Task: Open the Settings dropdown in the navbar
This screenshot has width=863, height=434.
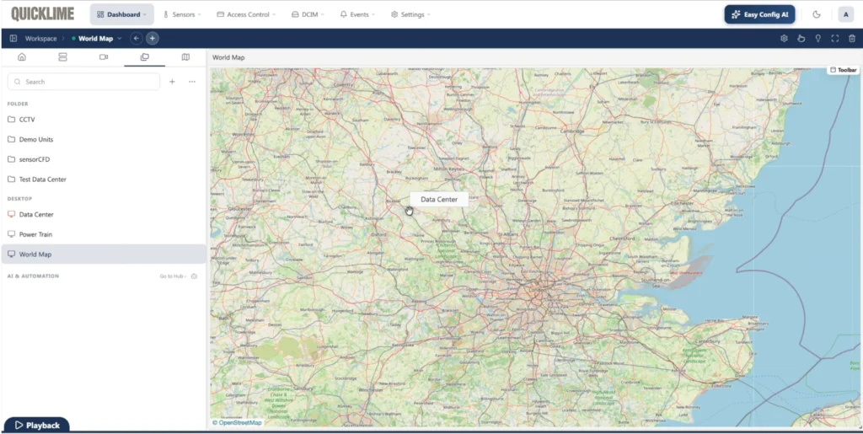Action: click(410, 14)
